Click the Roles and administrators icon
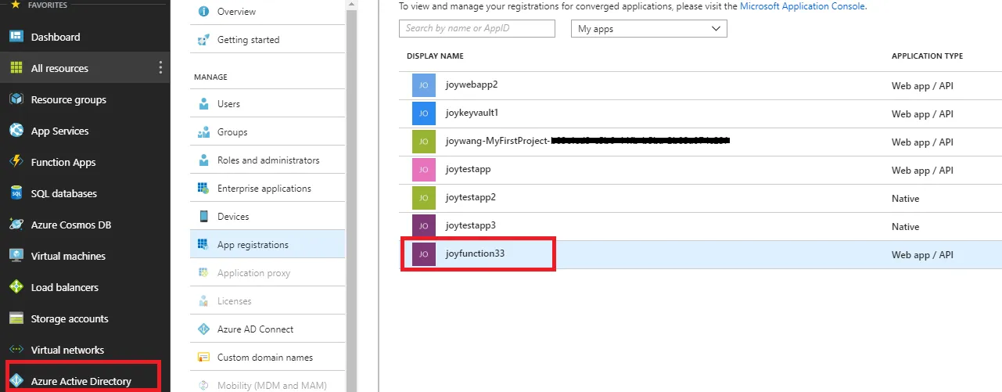Viewport: 1002px width, 392px height. pyautogui.click(x=204, y=160)
